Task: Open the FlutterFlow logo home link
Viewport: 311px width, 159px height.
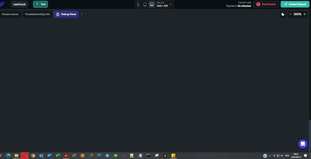Action: 2,4
